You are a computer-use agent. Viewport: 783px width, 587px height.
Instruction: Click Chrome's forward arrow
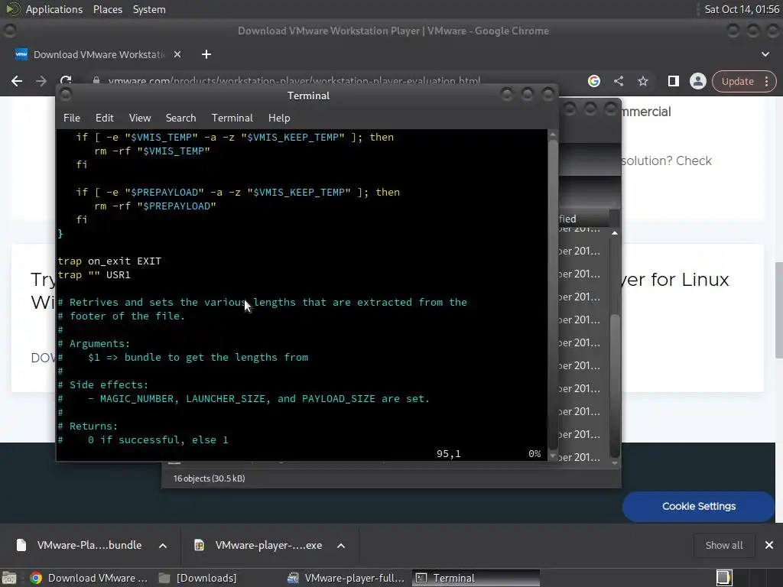click(x=41, y=81)
